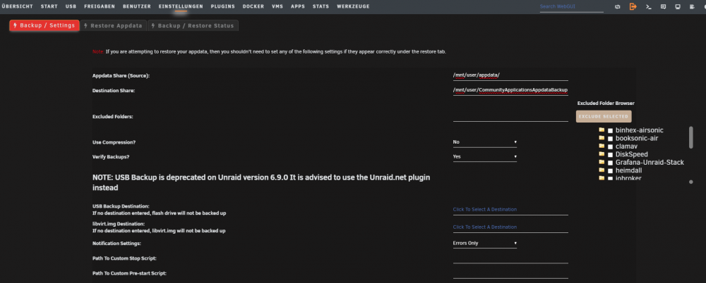Open the DOCKER menu item
706x283 pixels.
click(x=253, y=6)
